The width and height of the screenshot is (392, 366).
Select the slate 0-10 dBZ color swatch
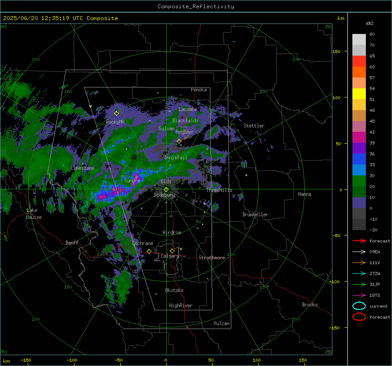tap(359, 202)
